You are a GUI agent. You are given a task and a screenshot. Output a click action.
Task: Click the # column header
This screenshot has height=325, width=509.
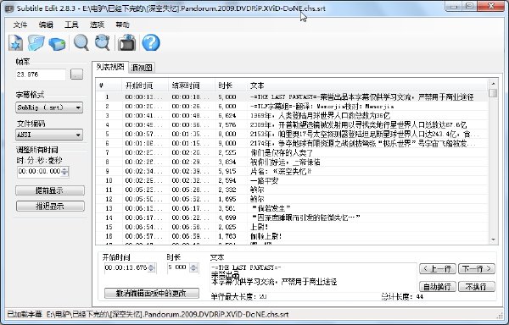[x=109, y=85]
